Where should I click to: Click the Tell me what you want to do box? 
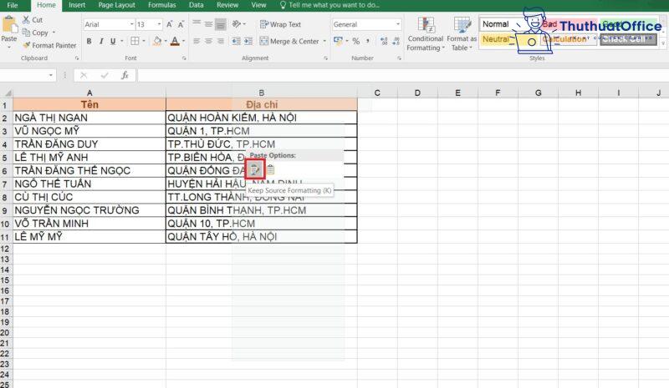[x=329, y=5]
